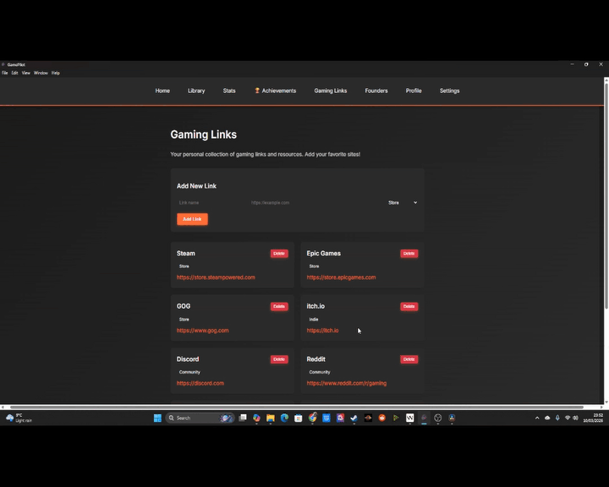Open the volume control in system tray
The height and width of the screenshot is (487, 609).
point(576,418)
